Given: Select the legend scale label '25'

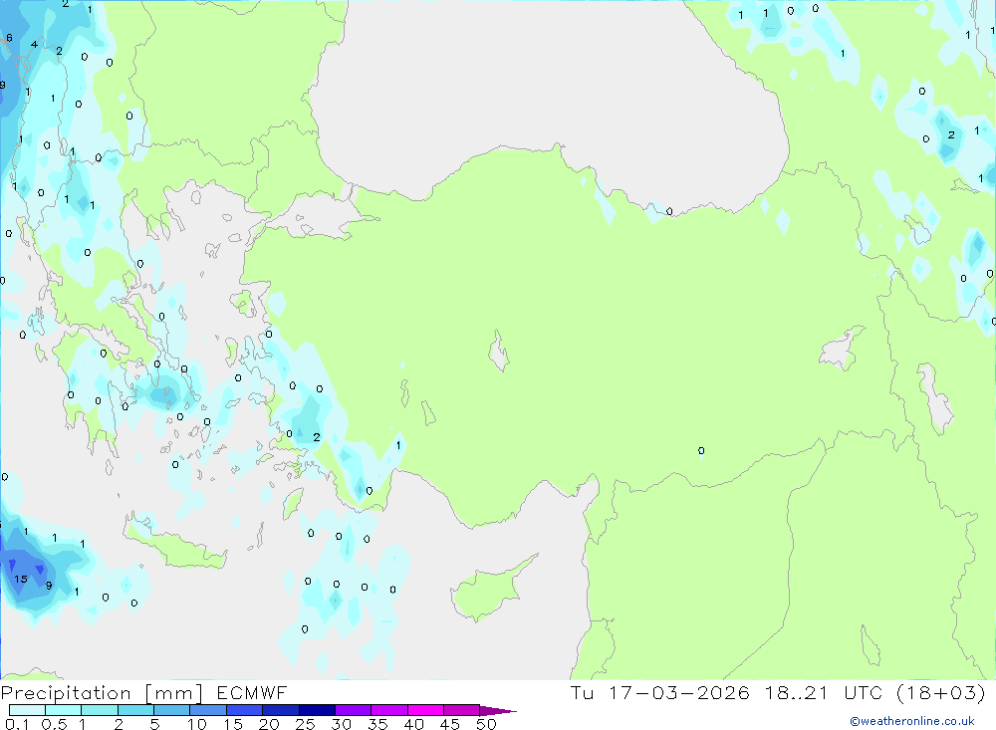Looking at the screenshot, I should (x=305, y=724).
